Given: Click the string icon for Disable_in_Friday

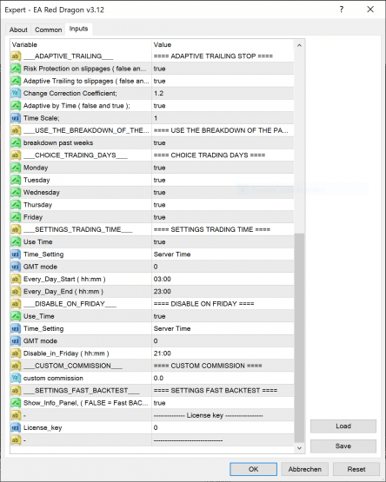Looking at the screenshot, I should 16,353.
